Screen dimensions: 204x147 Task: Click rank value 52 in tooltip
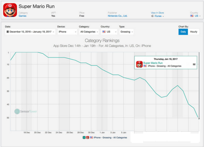coord(194,64)
